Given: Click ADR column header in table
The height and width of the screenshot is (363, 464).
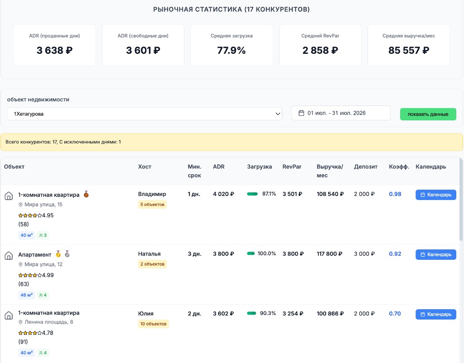Looking at the screenshot, I should (219, 167).
